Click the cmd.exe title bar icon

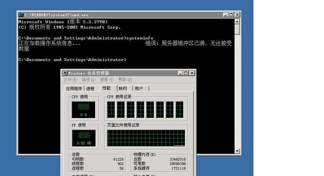point(21,15)
